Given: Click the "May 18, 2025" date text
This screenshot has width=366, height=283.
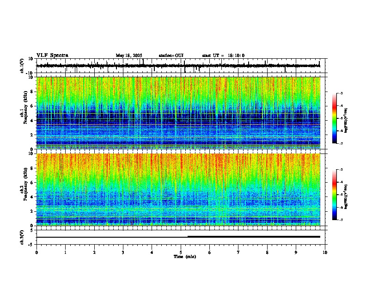Looking at the screenshot, I should [x=129, y=55].
